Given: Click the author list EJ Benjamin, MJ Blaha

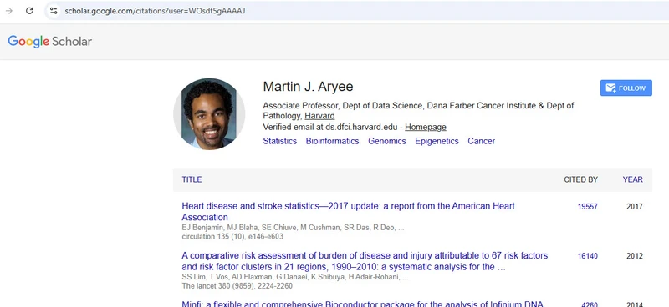Looking at the screenshot, I should pyautogui.click(x=294, y=228).
